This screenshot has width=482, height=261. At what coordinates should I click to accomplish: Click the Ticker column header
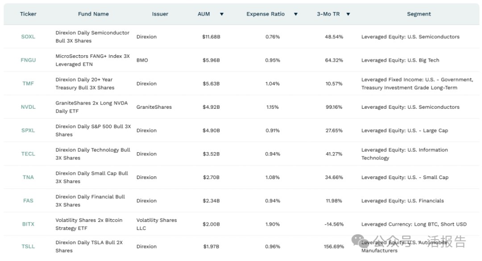coord(28,14)
